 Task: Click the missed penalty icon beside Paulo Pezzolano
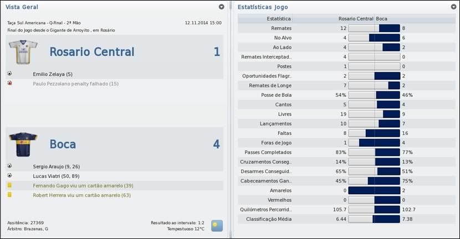(9, 84)
